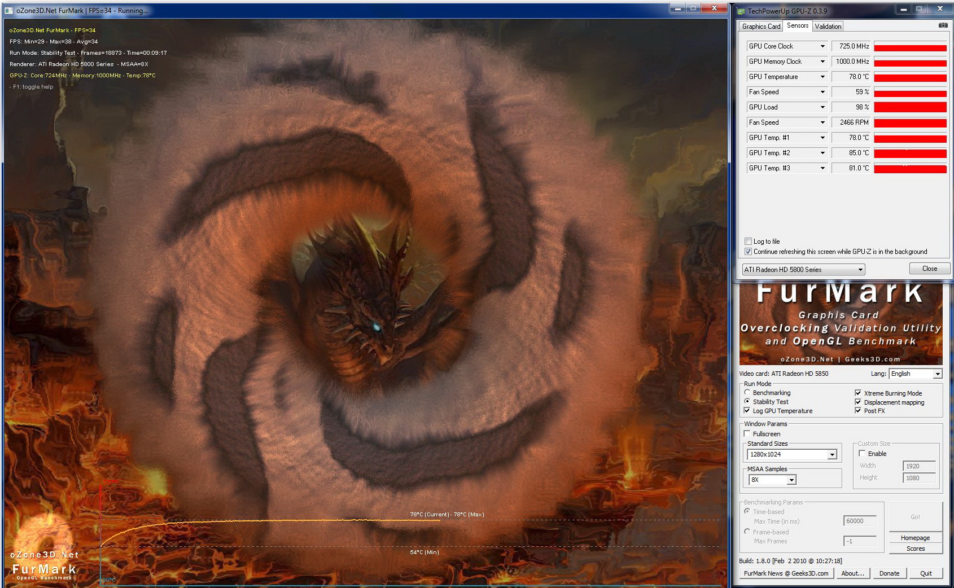The width and height of the screenshot is (954, 588).
Task: Click the Build: 1.8.0 version text
Action: 790,561
